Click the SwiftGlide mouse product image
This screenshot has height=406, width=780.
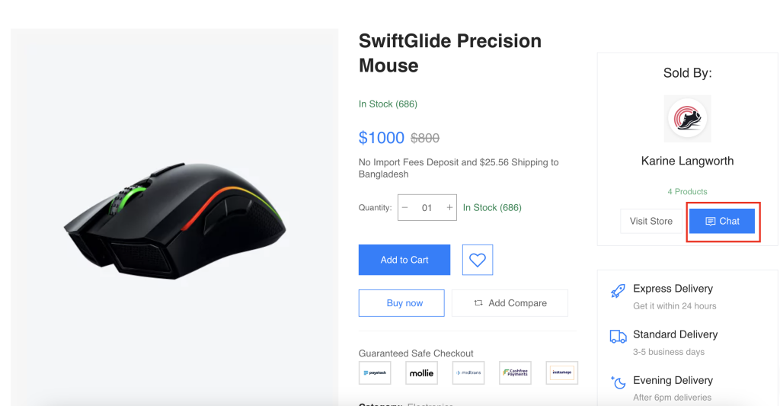(x=174, y=220)
